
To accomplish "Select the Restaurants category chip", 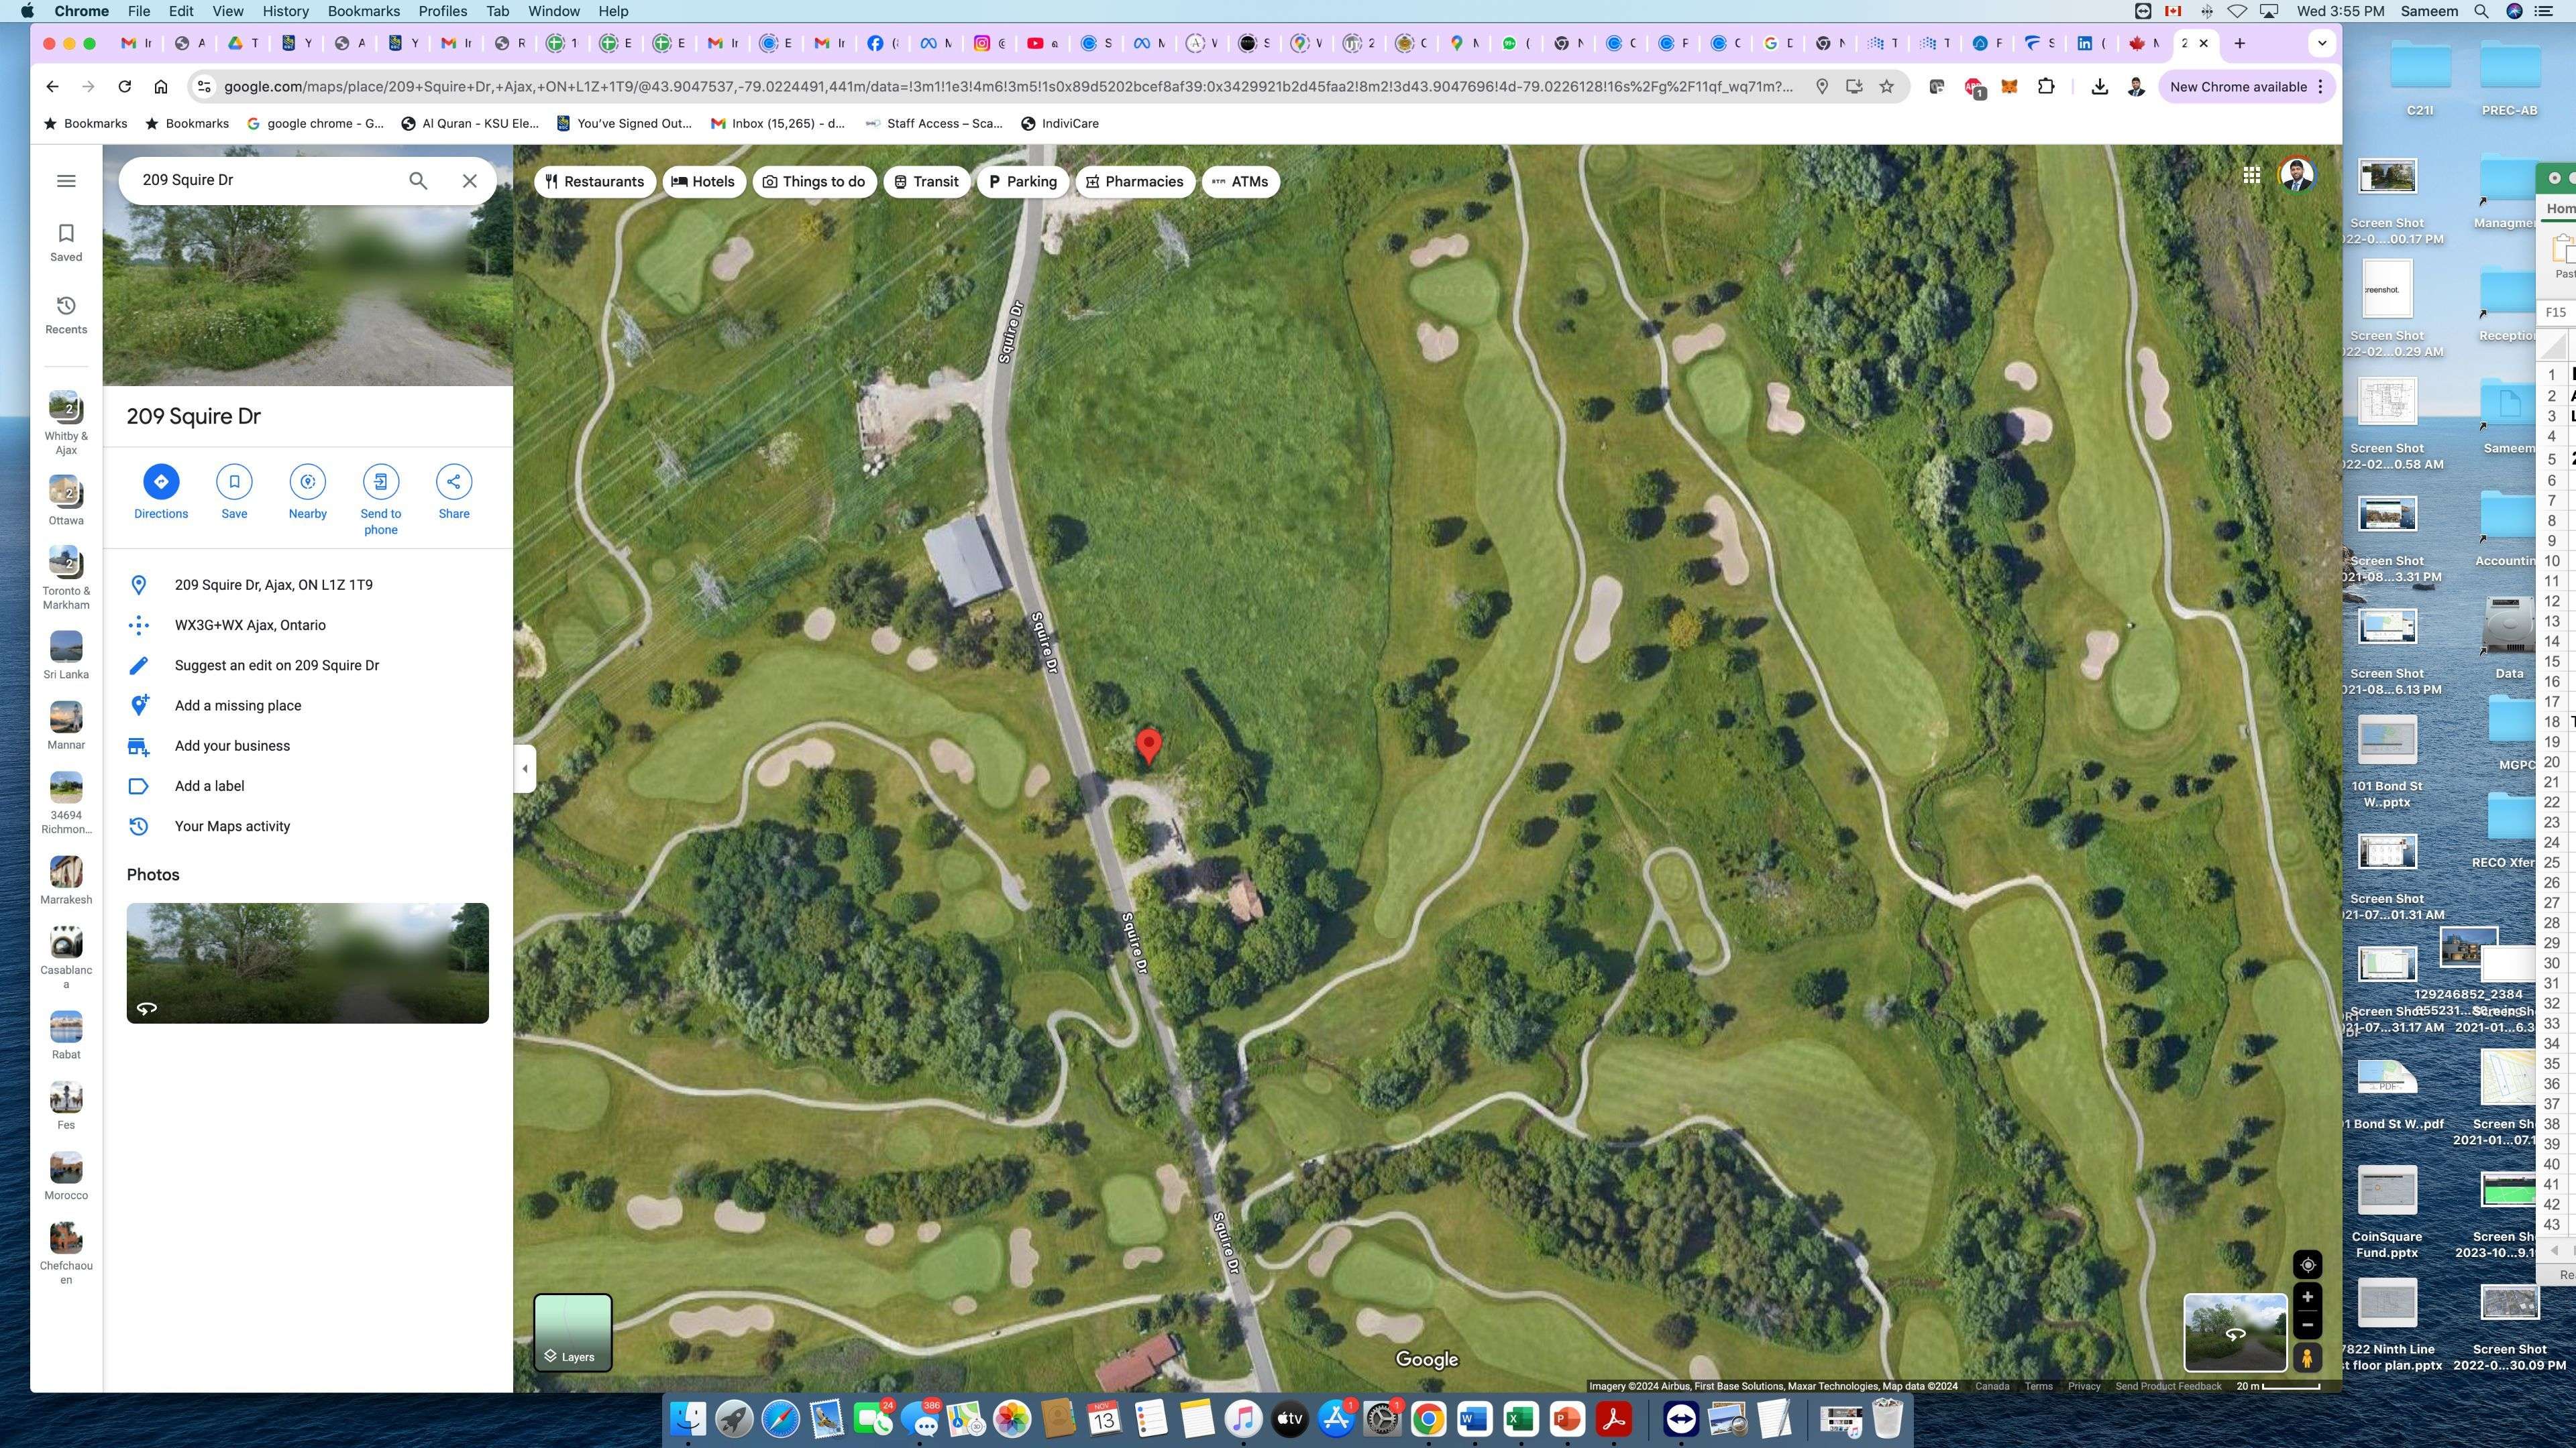I will (x=595, y=182).
